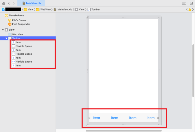Viewport: 195px width, 132px height.
Task: Select the first Flexible Space in outline
Action: [x=23, y=46]
